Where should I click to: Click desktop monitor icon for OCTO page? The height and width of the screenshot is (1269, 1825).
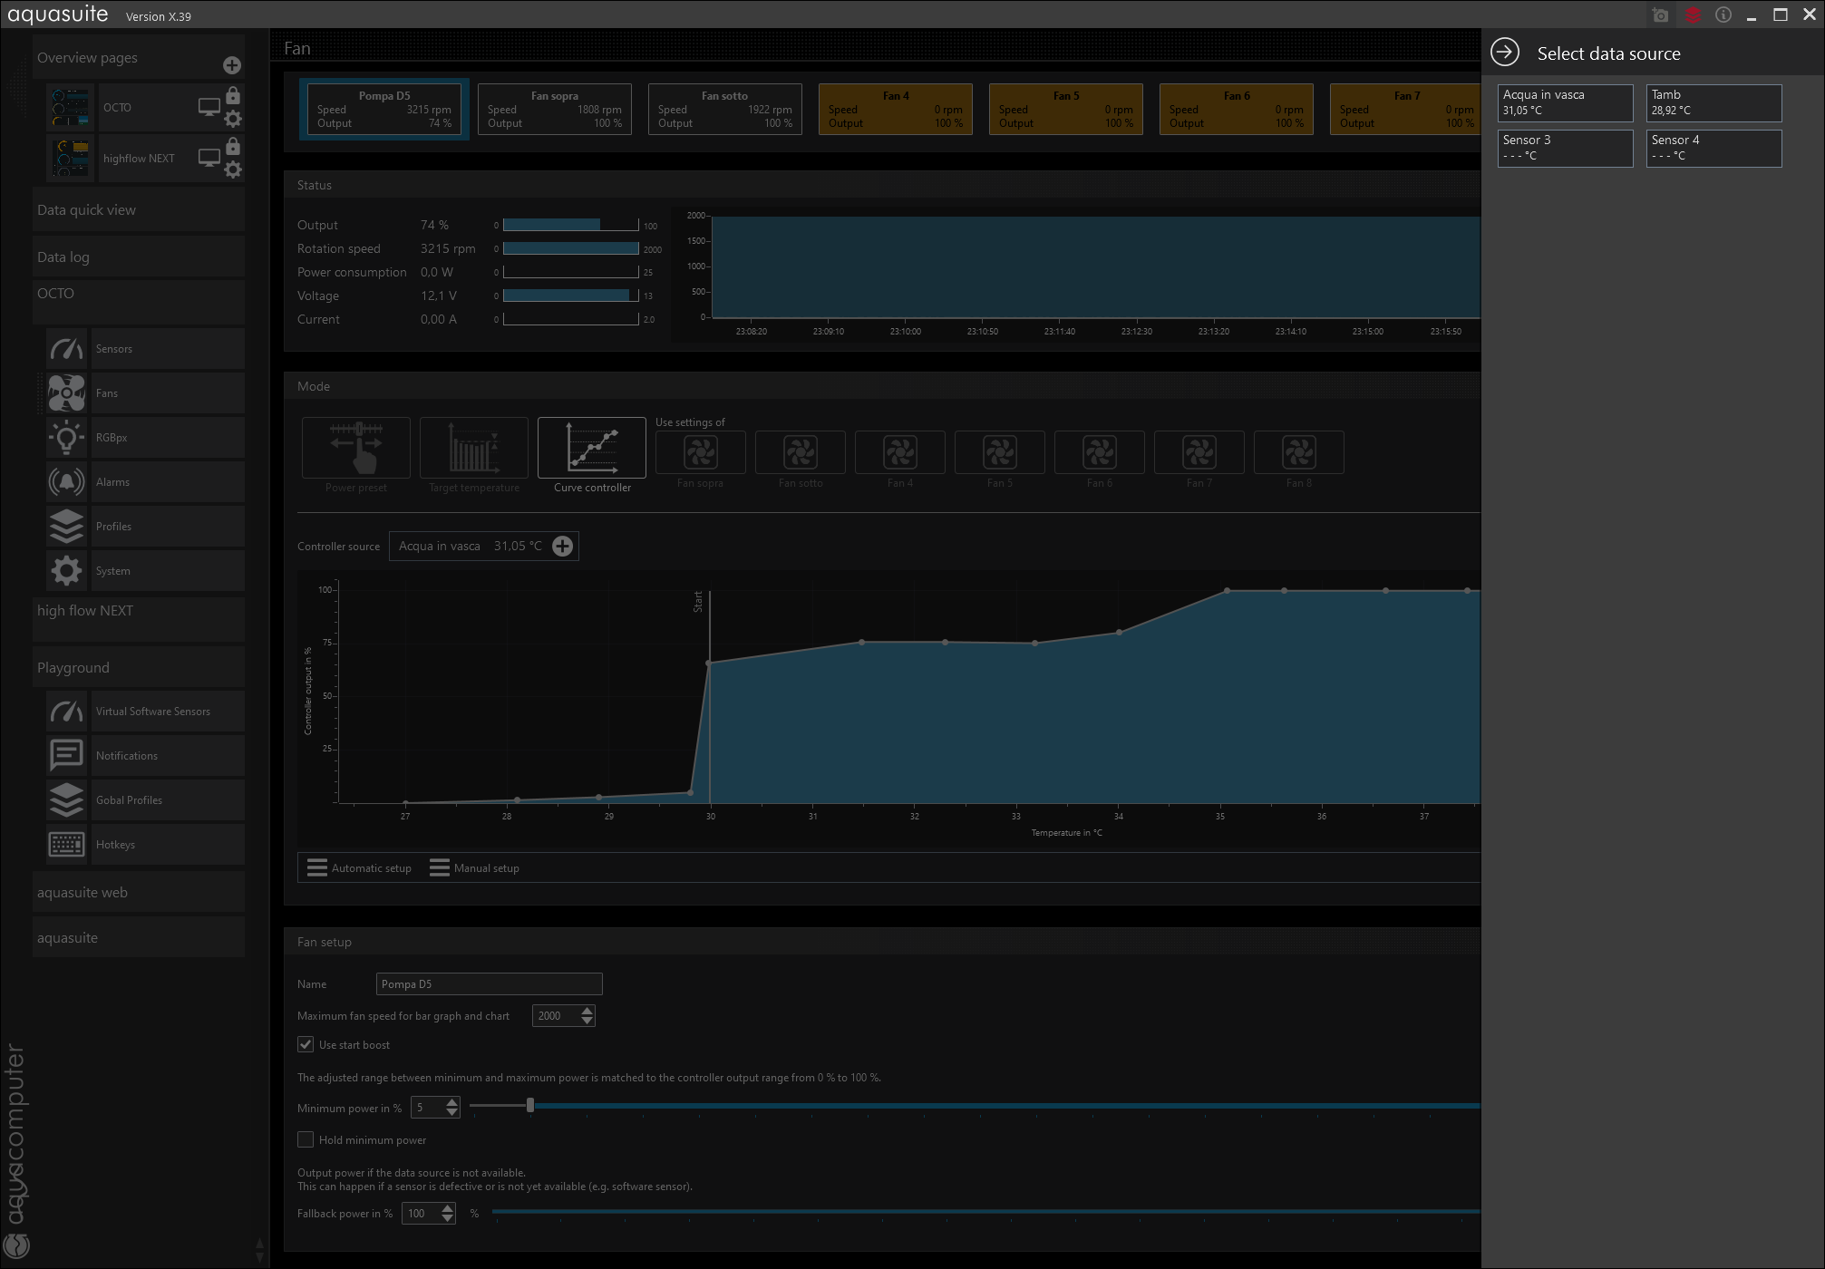209,107
